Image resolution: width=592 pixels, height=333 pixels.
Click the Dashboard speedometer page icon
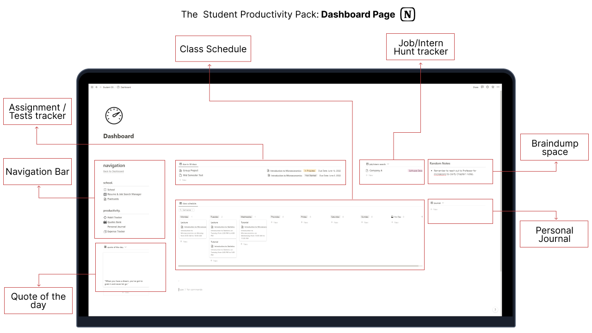(x=114, y=116)
